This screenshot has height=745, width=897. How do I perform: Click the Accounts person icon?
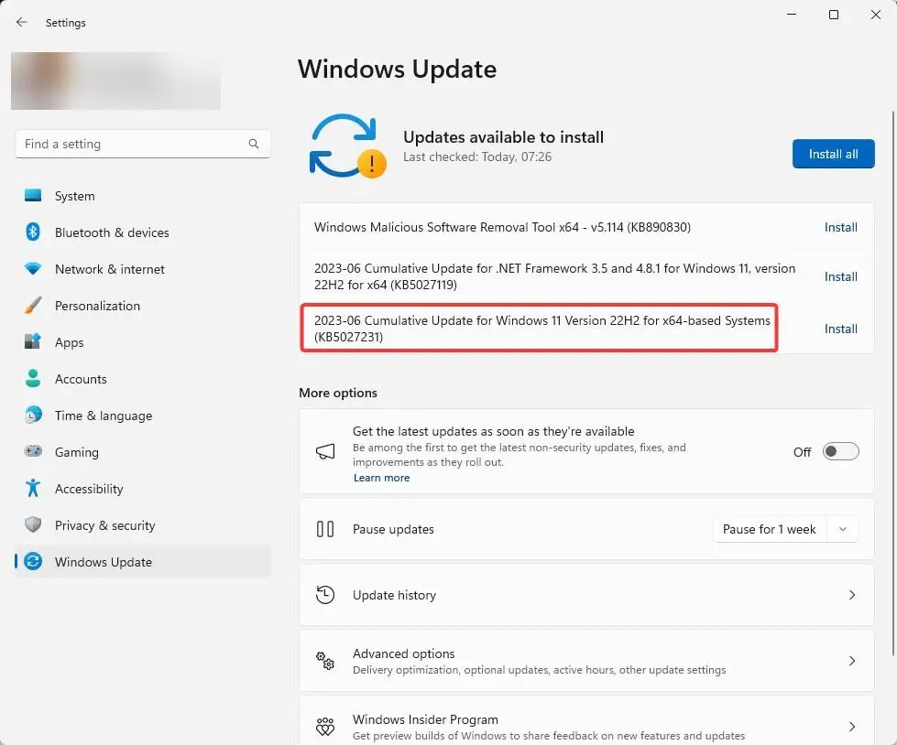(33, 378)
